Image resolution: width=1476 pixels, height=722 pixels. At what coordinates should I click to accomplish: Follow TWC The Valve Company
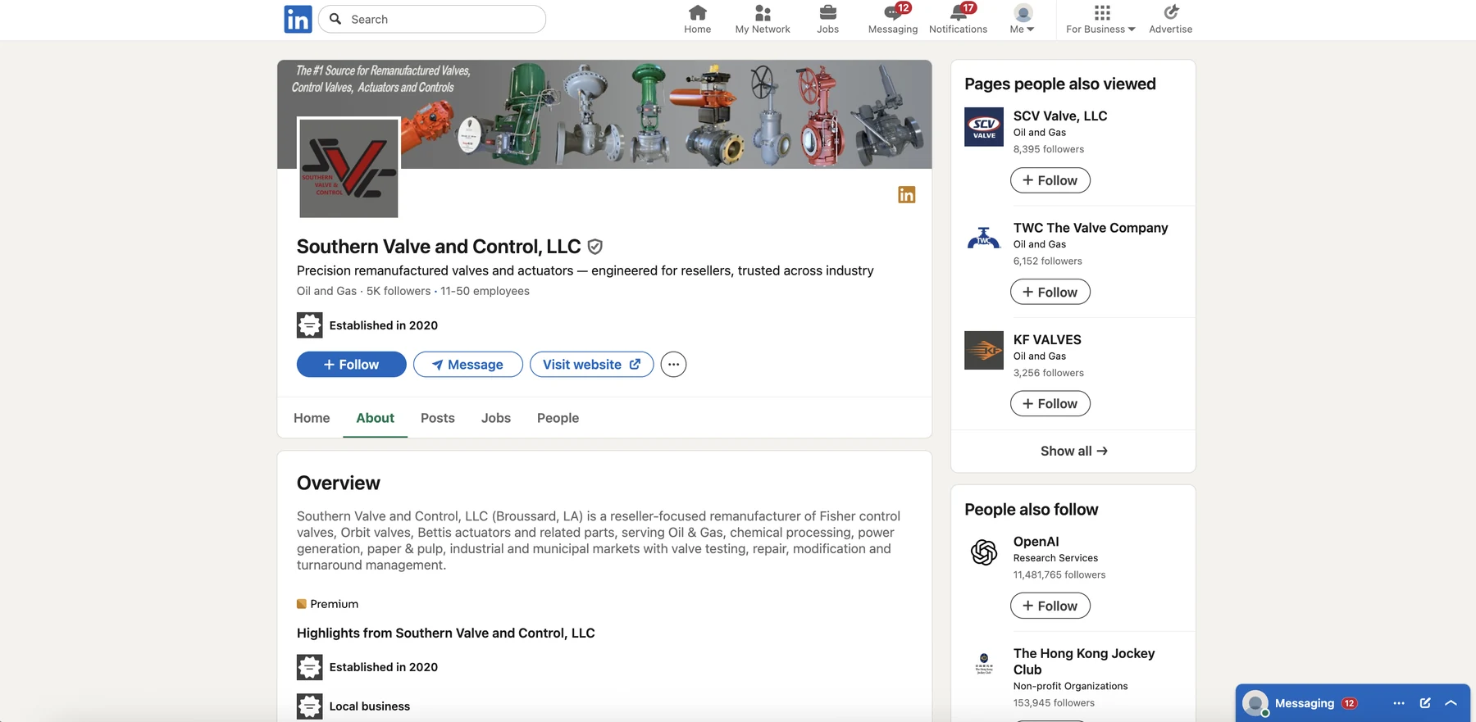tap(1050, 292)
